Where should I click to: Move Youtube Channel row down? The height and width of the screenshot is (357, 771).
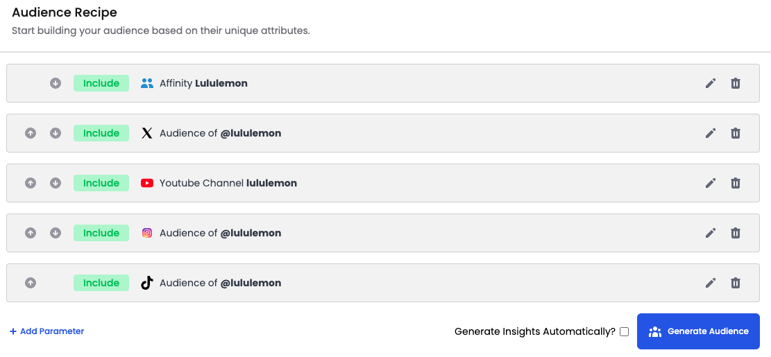click(56, 183)
